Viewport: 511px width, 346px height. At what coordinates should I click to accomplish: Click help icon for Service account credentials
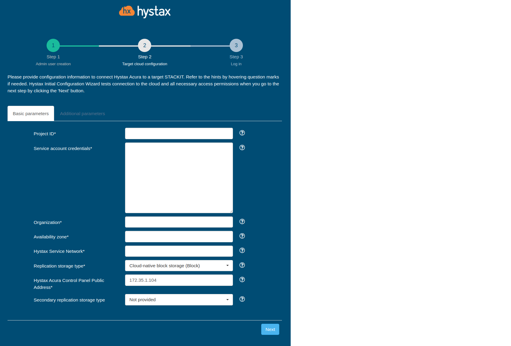tap(242, 148)
